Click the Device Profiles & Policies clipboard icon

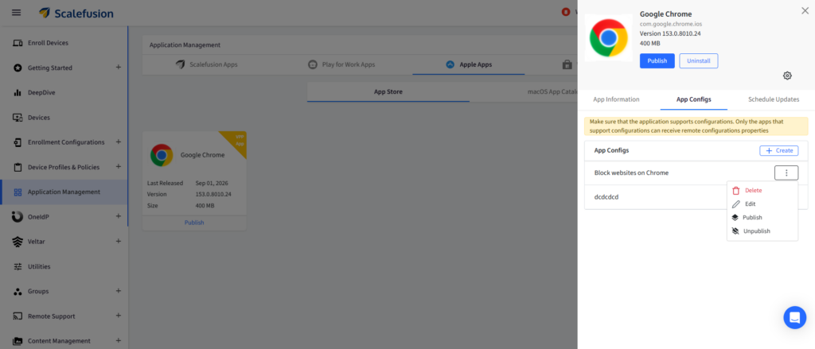pyautogui.click(x=18, y=167)
